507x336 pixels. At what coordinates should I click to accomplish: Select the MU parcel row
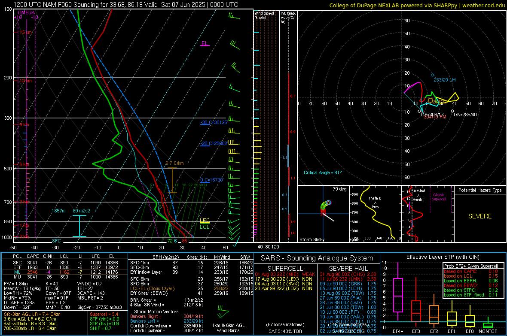coord(64,276)
